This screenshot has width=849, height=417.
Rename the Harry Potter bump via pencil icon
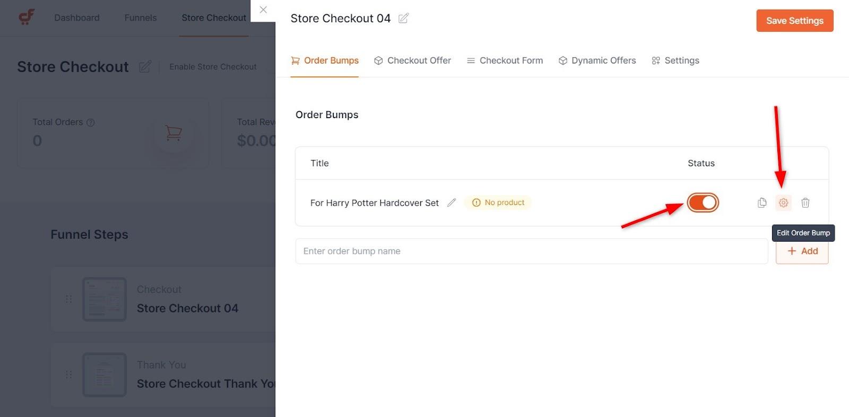[452, 202]
